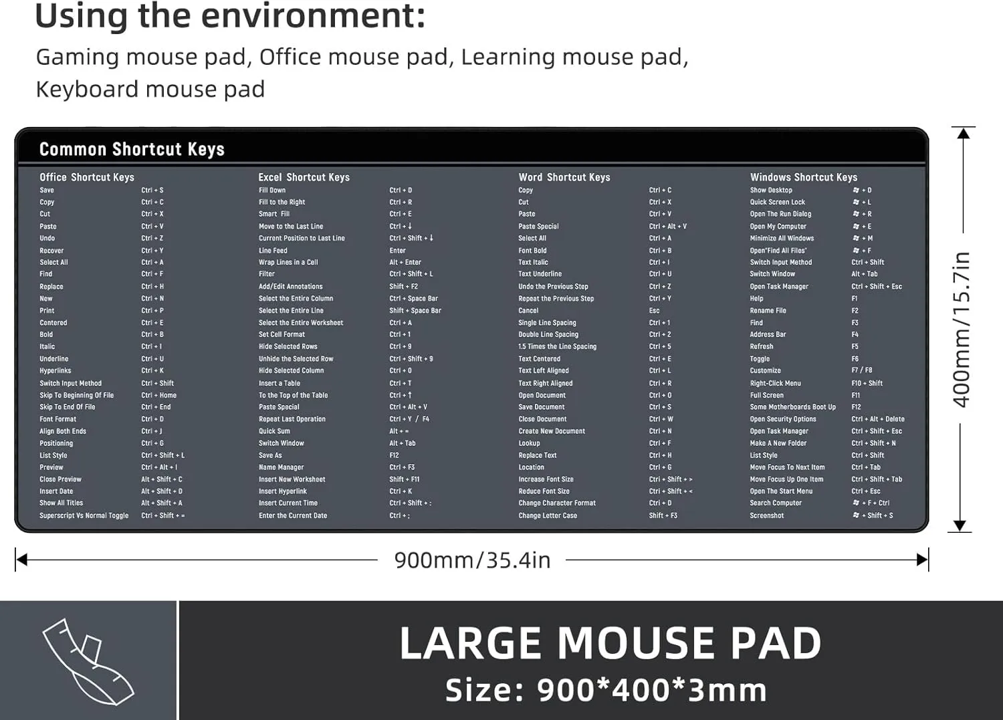Click the Windows logo in the Screenshot row

(856, 515)
